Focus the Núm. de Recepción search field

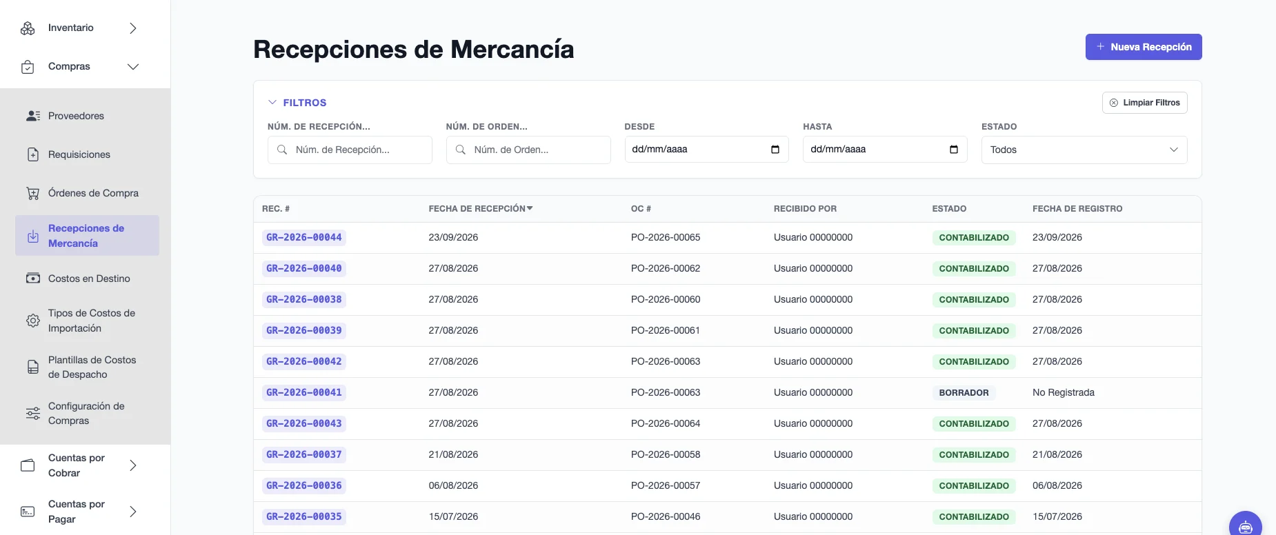tap(350, 150)
